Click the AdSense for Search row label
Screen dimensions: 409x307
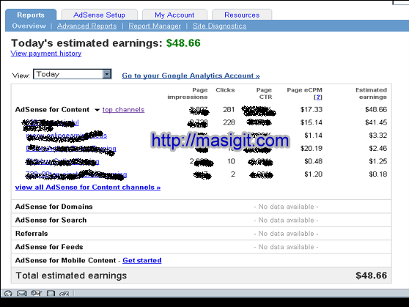(x=51, y=220)
